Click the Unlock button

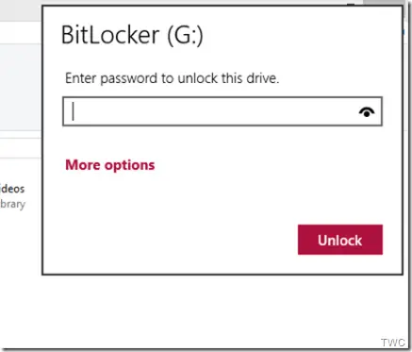pos(340,240)
